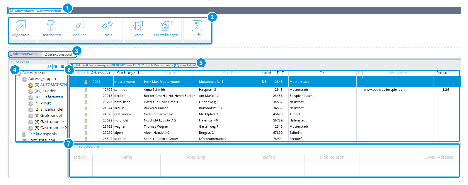Click the magnifier search icon in Selektion panel

[x=49, y=67]
